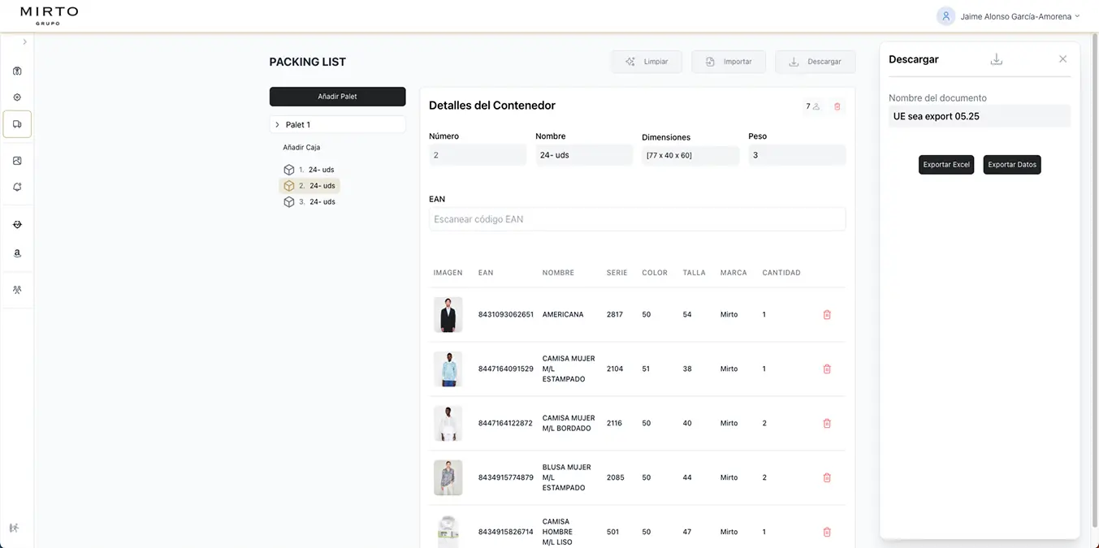Open the CAMISA MUJER M/L ESTAMPADO thumbnail
1099x548 pixels.
pyautogui.click(x=448, y=369)
